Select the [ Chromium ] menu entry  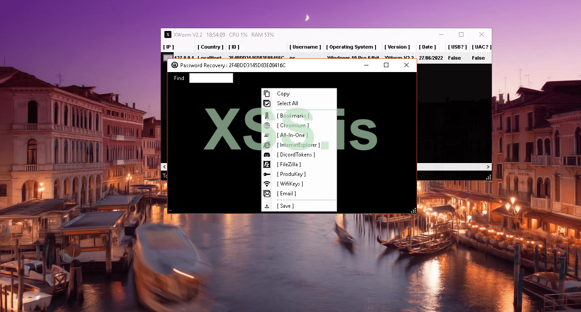click(293, 126)
